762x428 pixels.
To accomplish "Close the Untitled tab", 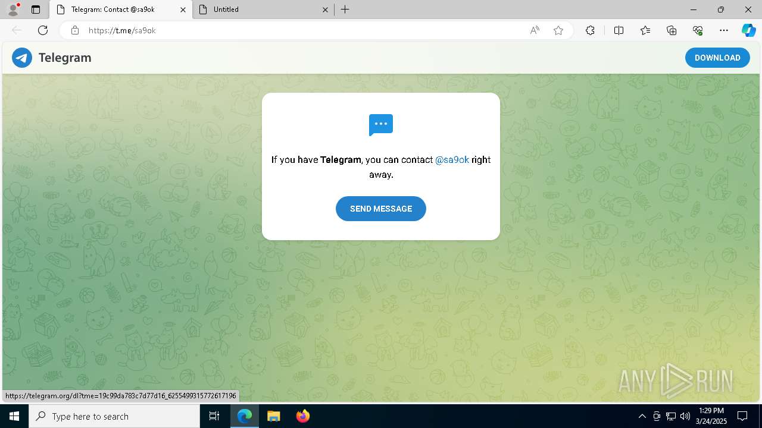I will 326,10.
